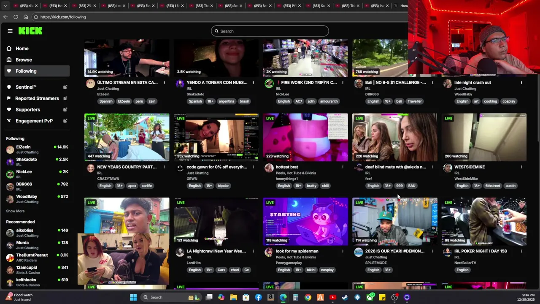Open Xbox app from the taskbar
This screenshot has width=540, height=304.
(x=370, y=297)
